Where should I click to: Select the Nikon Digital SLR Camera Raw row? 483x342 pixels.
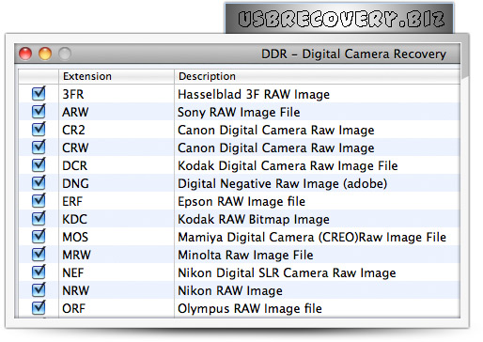pyautogui.click(x=240, y=272)
